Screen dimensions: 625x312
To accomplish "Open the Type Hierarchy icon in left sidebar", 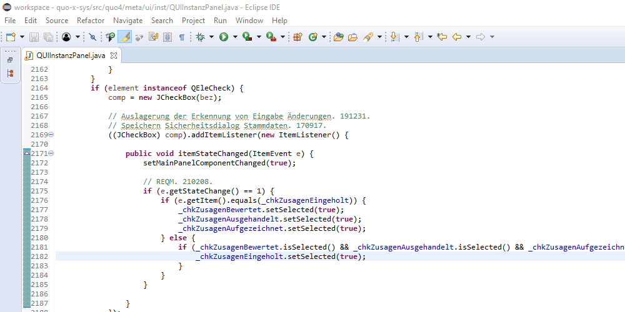I will click(11, 73).
